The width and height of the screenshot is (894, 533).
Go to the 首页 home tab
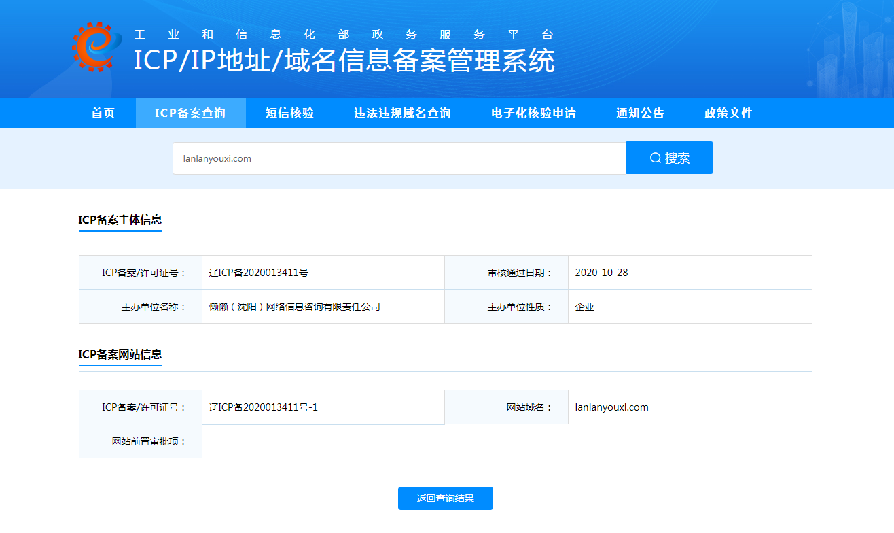[103, 113]
